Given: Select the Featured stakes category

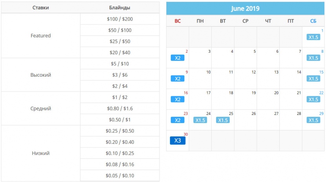Looking at the screenshot, I should (x=41, y=36).
